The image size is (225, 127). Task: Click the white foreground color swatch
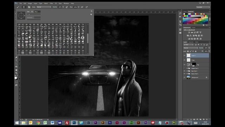[x=15, y=78]
